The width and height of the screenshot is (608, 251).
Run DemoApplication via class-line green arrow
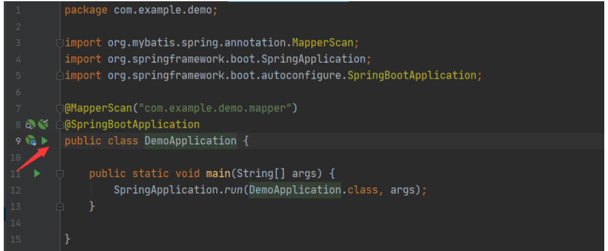45,141
